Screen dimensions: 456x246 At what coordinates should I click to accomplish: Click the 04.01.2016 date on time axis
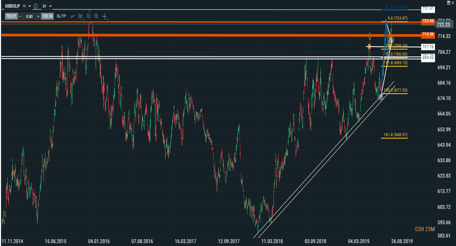tap(99, 242)
